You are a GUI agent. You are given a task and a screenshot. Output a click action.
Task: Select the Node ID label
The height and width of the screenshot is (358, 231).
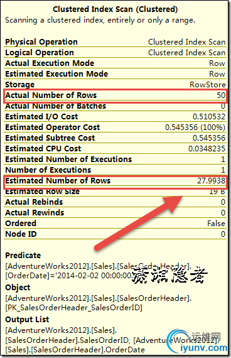coord(21,234)
